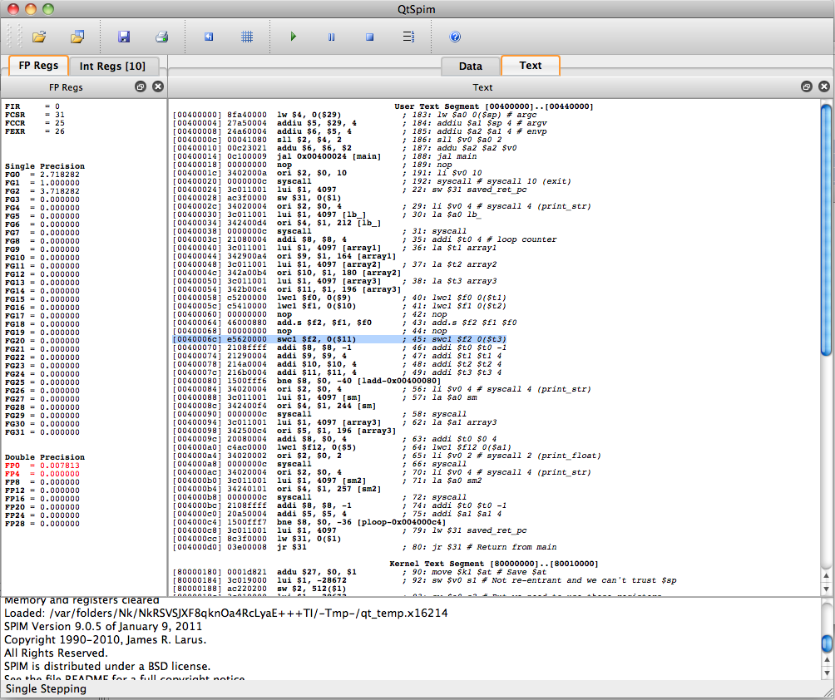Viewport: 835px width, 700px height.
Task: Click the Load File folder icon
Action: click(x=38, y=37)
